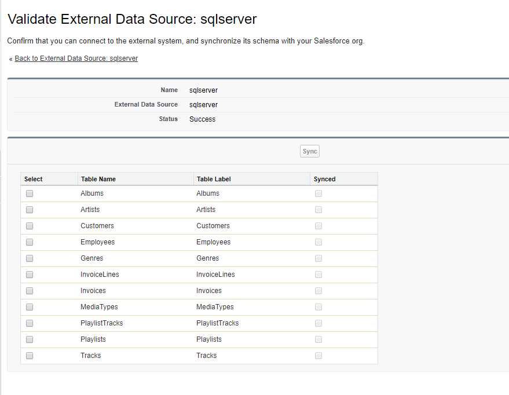This screenshot has width=509, height=395.
Task: Mark the Genres table for sync
Action: pos(30,258)
